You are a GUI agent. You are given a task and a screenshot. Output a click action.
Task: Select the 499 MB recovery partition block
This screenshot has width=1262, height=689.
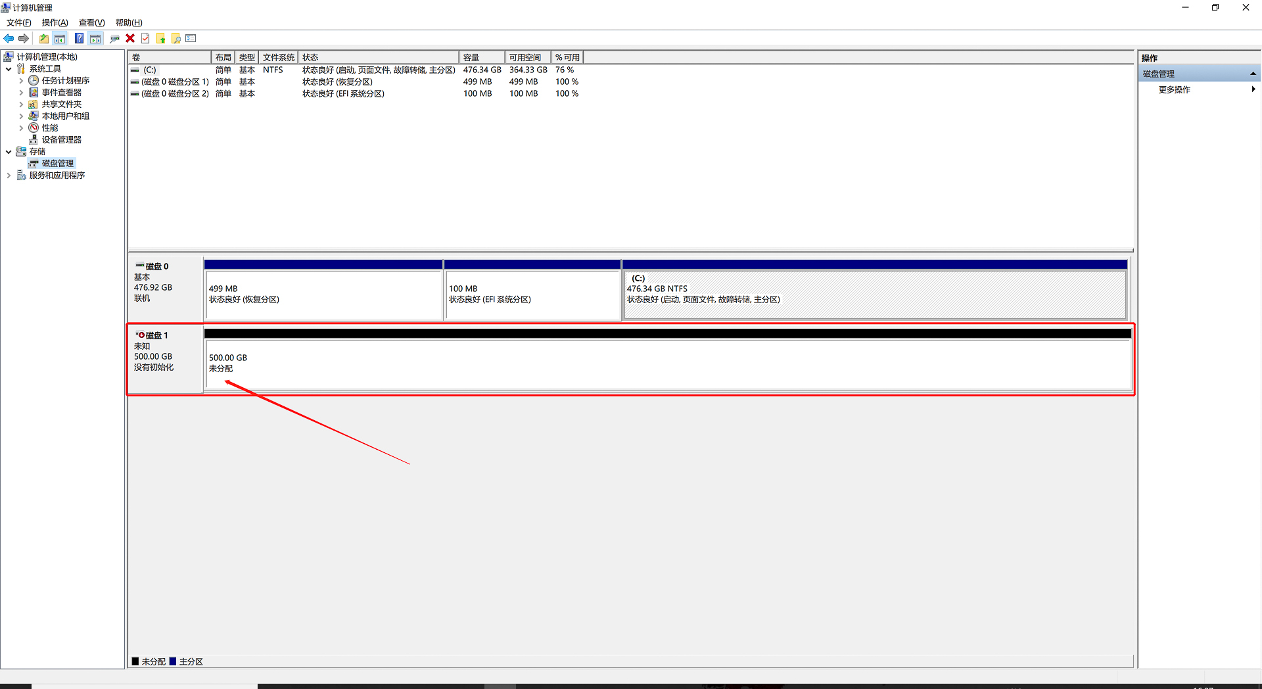323,295
